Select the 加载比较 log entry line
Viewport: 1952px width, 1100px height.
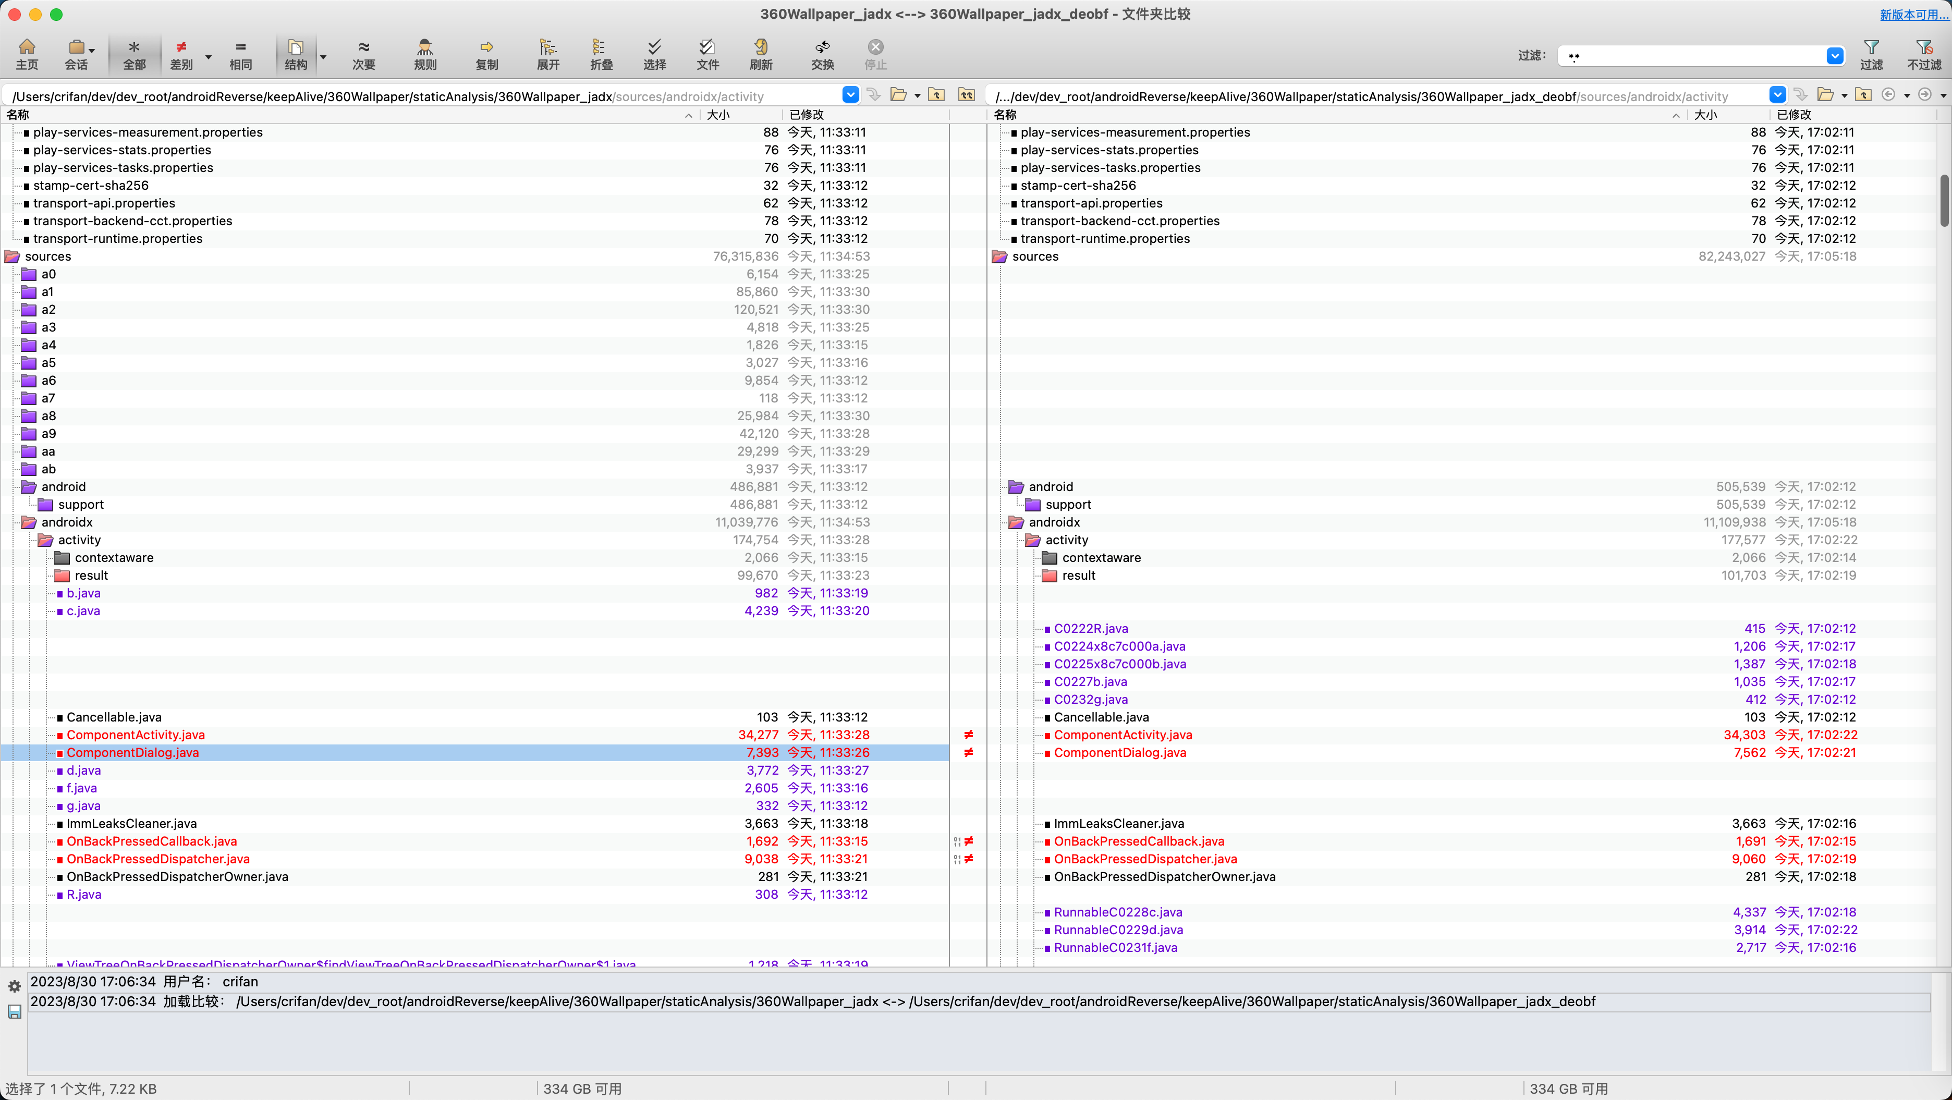click(979, 1001)
